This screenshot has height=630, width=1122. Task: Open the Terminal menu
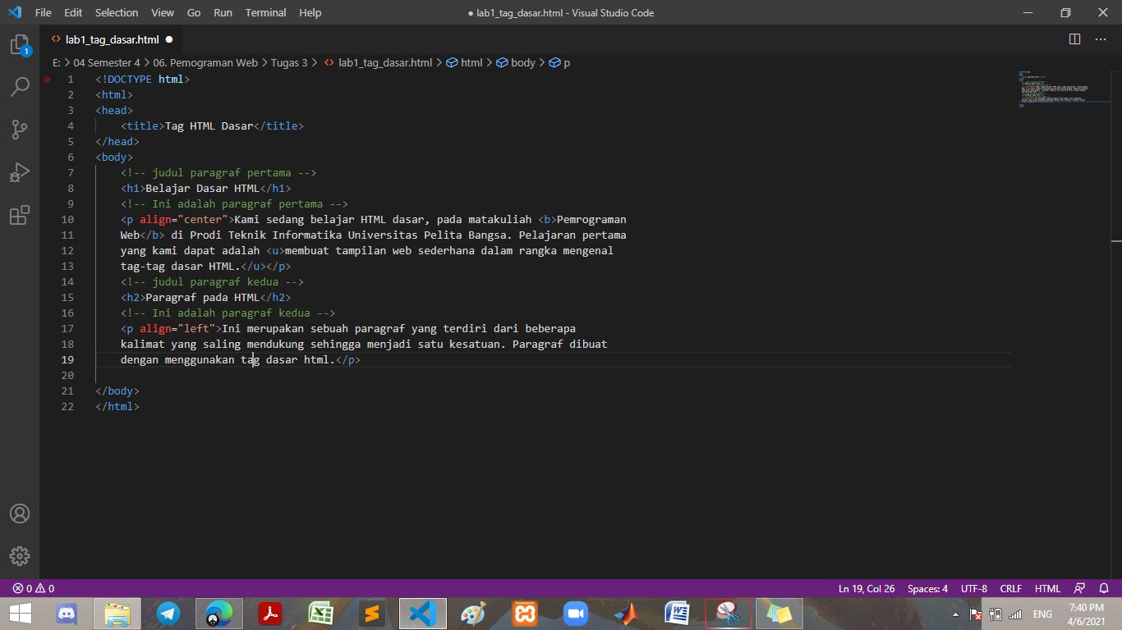[264, 12]
